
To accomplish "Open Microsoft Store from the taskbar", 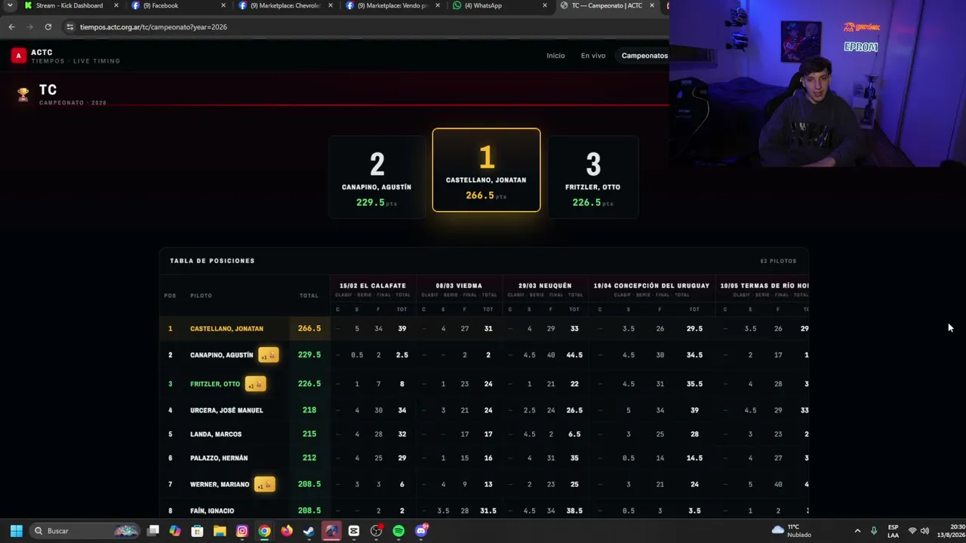I will click(x=197, y=531).
